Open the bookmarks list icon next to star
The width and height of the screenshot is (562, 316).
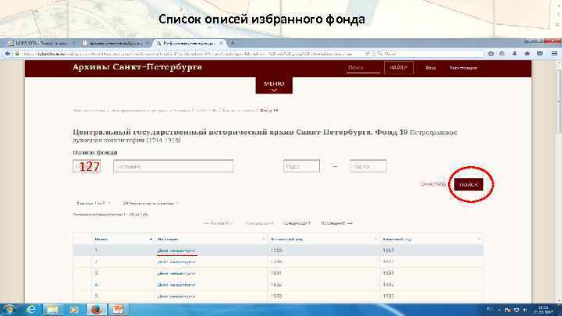[x=502, y=54]
